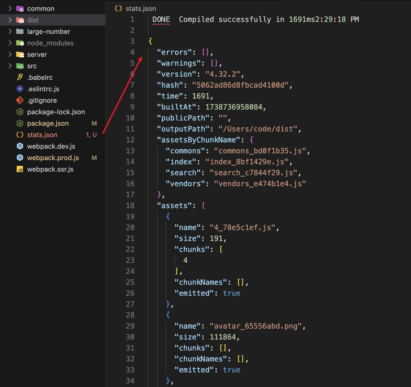
Task: Click the stats.json breadcrumb label
Action: (x=141, y=9)
